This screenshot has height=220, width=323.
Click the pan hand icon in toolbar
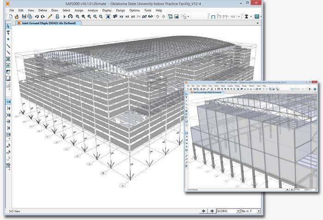pos(108,17)
